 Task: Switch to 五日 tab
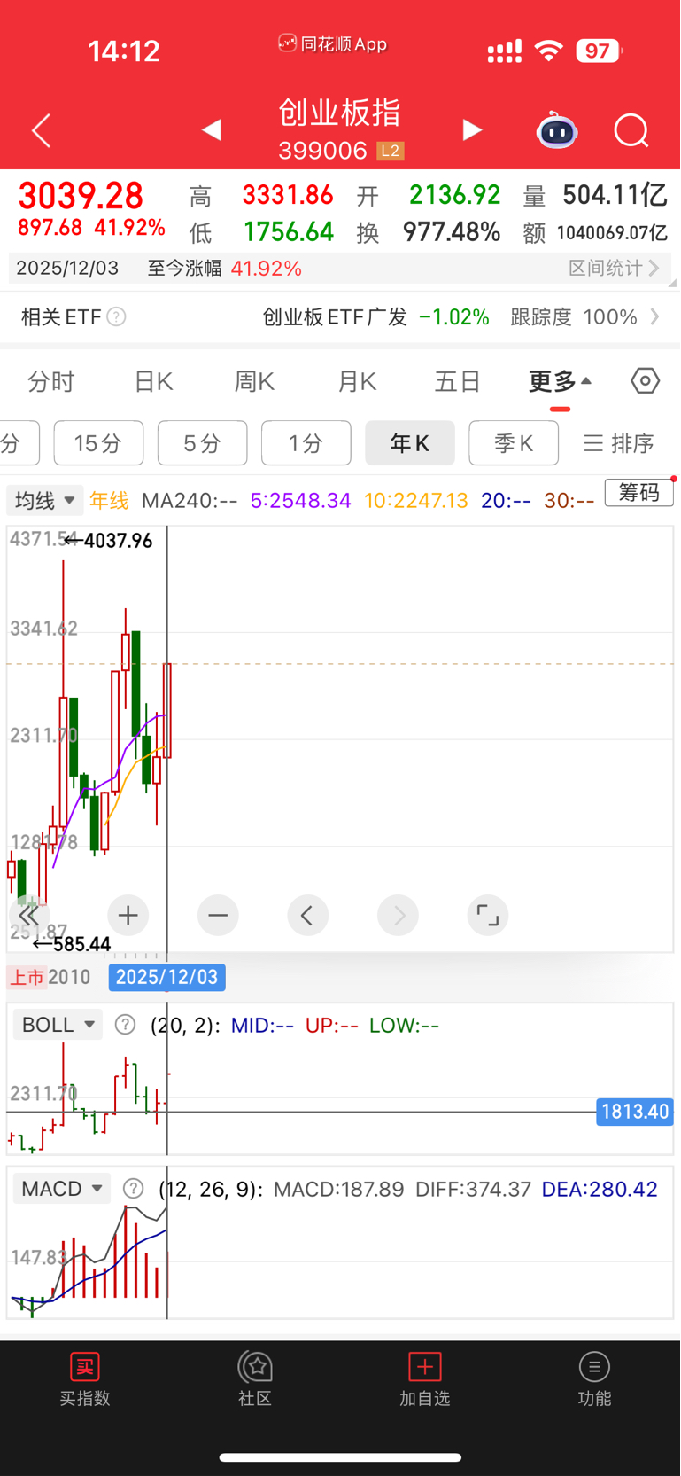point(458,382)
